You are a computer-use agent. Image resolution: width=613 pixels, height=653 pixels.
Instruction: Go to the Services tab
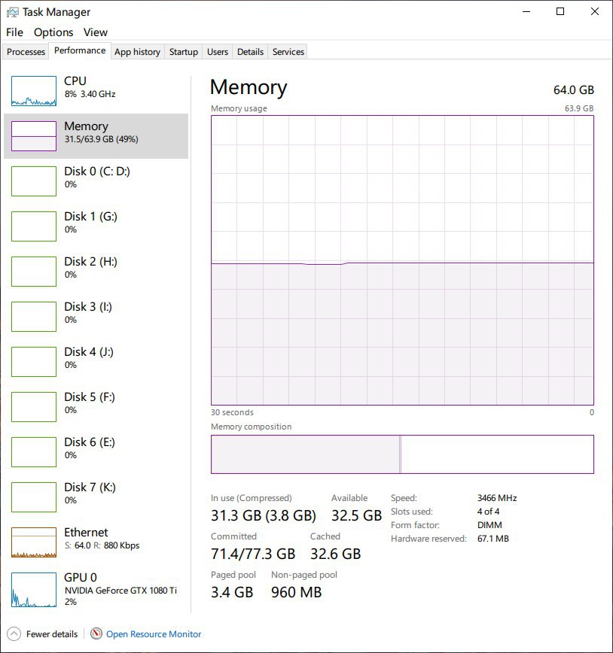click(x=288, y=52)
